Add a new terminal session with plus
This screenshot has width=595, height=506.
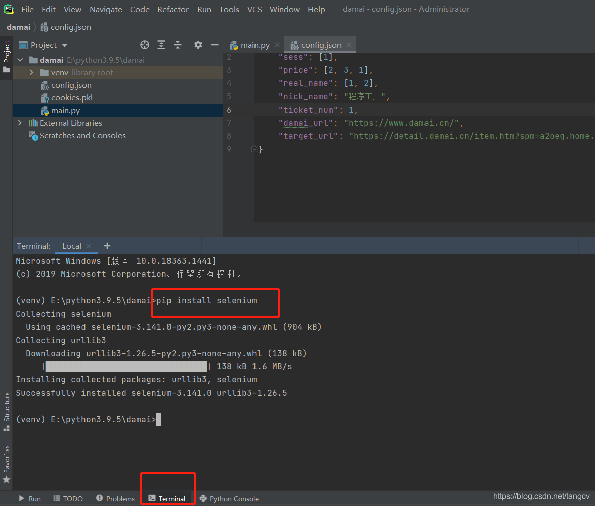pyautogui.click(x=107, y=246)
